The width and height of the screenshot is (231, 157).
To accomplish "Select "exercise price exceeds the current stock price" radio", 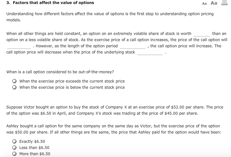I will [x=14, y=81].
